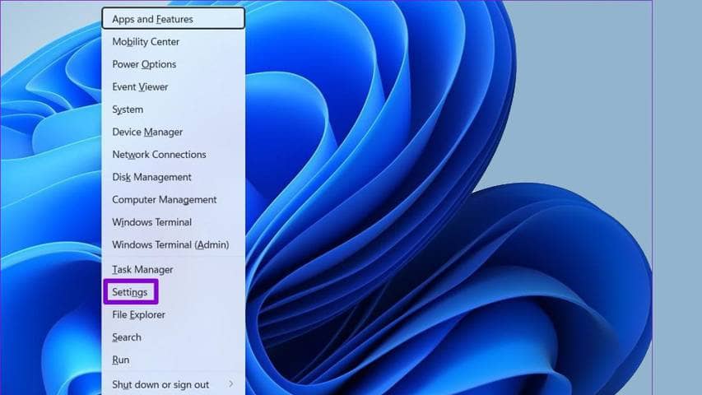Launch Event Viewer
Viewport: 702px width, 395px height.
(174, 87)
